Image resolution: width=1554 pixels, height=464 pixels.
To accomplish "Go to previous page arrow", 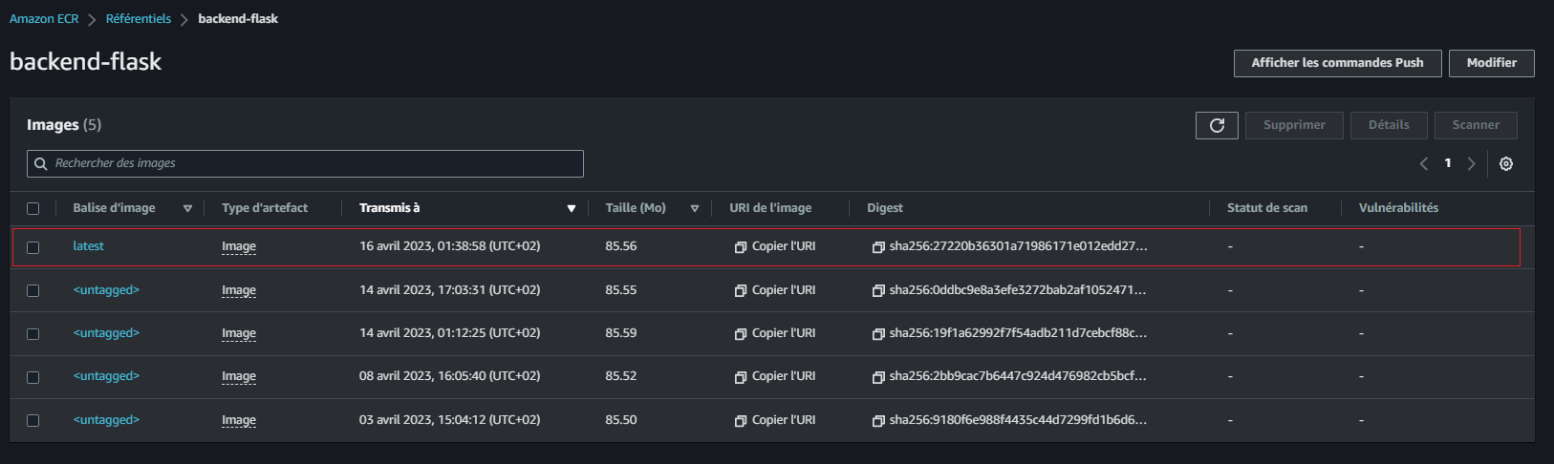I will (x=1424, y=164).
